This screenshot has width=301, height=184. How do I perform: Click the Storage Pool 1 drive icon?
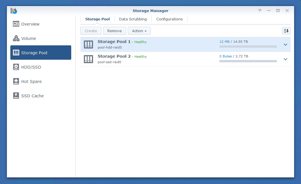coord(88,44)
